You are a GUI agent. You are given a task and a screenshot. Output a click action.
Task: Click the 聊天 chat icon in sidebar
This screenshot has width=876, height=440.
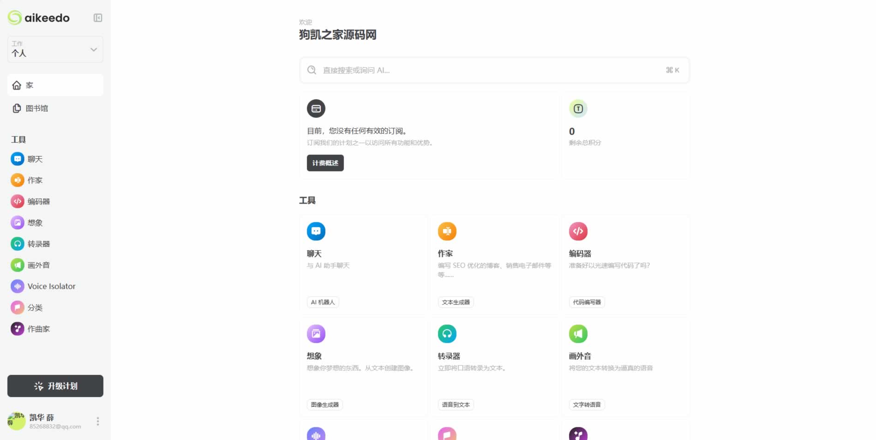(18, 159)
